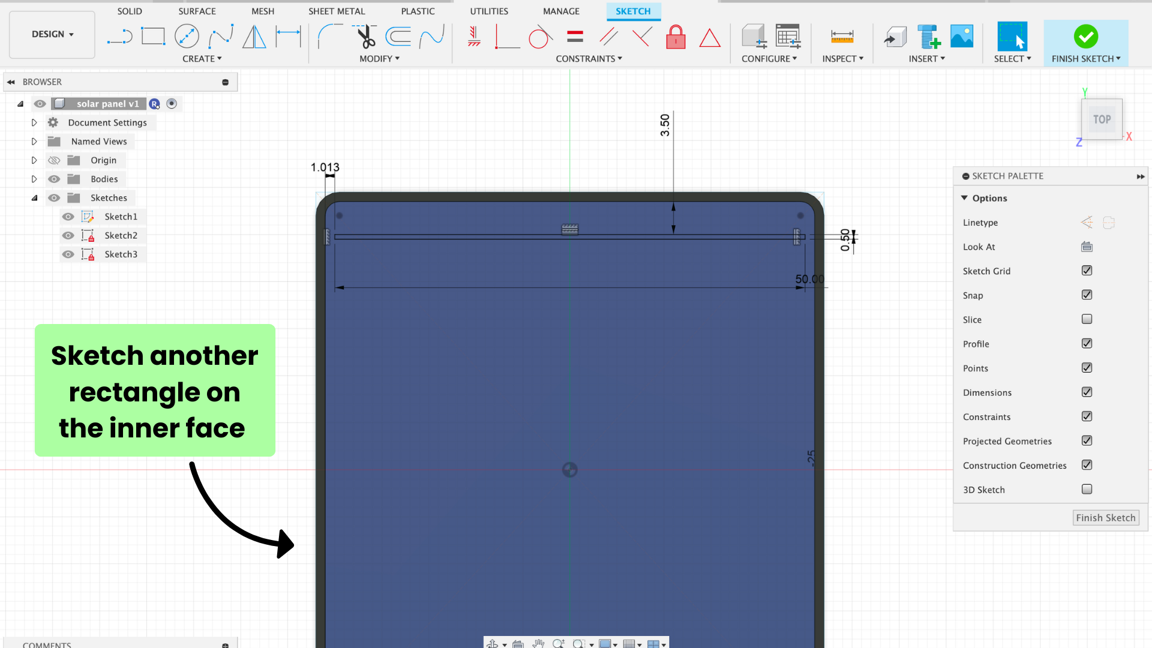Select the Offset tool in Modify group
The width and height of the screenshot is (1152, 648).
398,37
